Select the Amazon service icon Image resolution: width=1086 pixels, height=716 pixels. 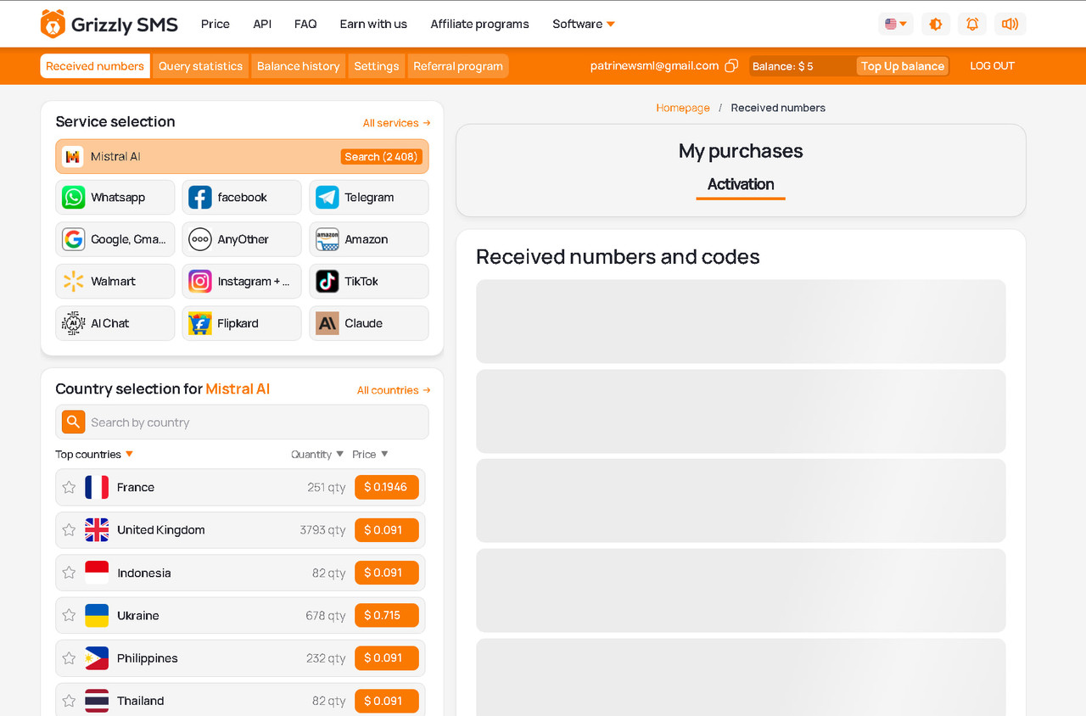[327, 239]
